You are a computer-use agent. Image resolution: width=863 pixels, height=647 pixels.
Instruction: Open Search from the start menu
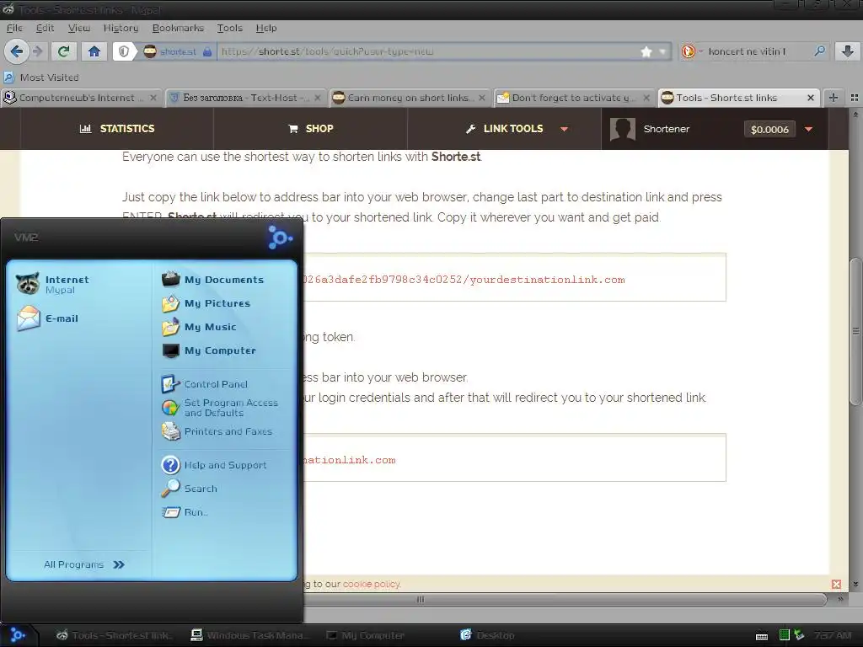190,489
